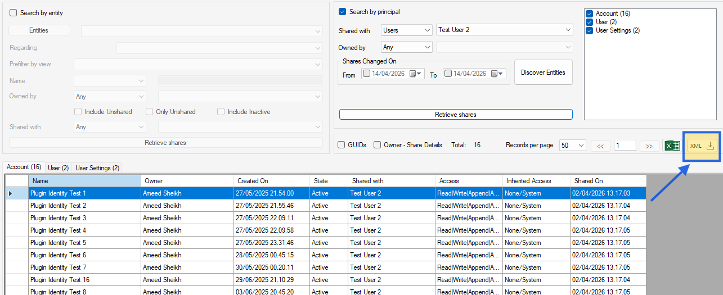Open Prefilter by view dropdown
Image resolution: width=723 pixels, height=295 pixels.
(198, 65)
